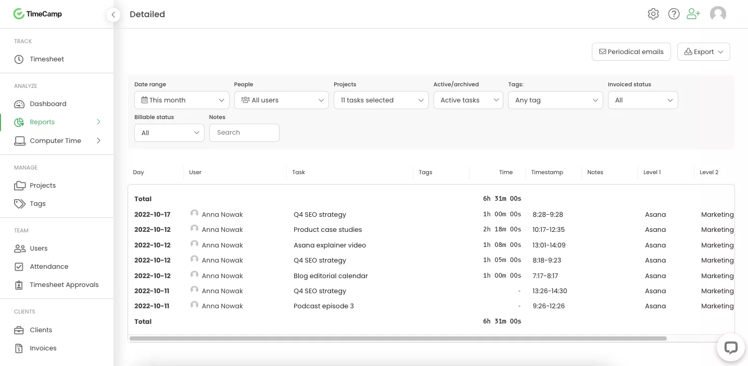748x366 pixels.
Task: Open the People filter dropdown
Action: tap(281, 100)
